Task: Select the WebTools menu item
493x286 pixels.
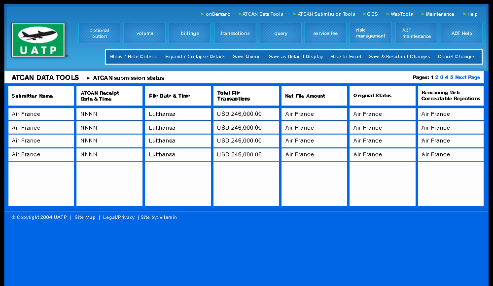Action: pos(402,14)
